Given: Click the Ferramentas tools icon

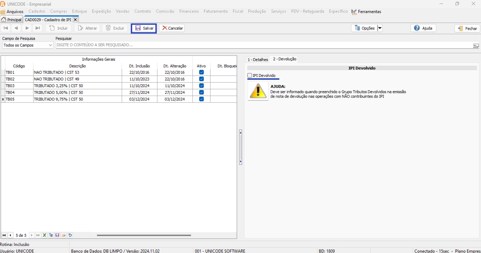Looking at the screenshot, I should point(354,12).
